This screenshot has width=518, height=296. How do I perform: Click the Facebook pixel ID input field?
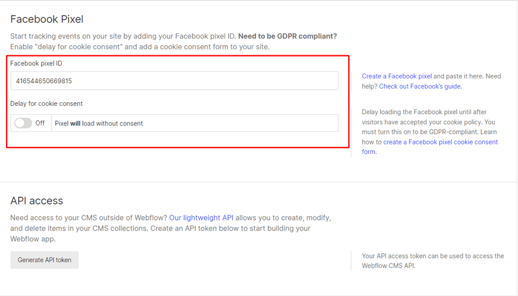tap(174, 81)
